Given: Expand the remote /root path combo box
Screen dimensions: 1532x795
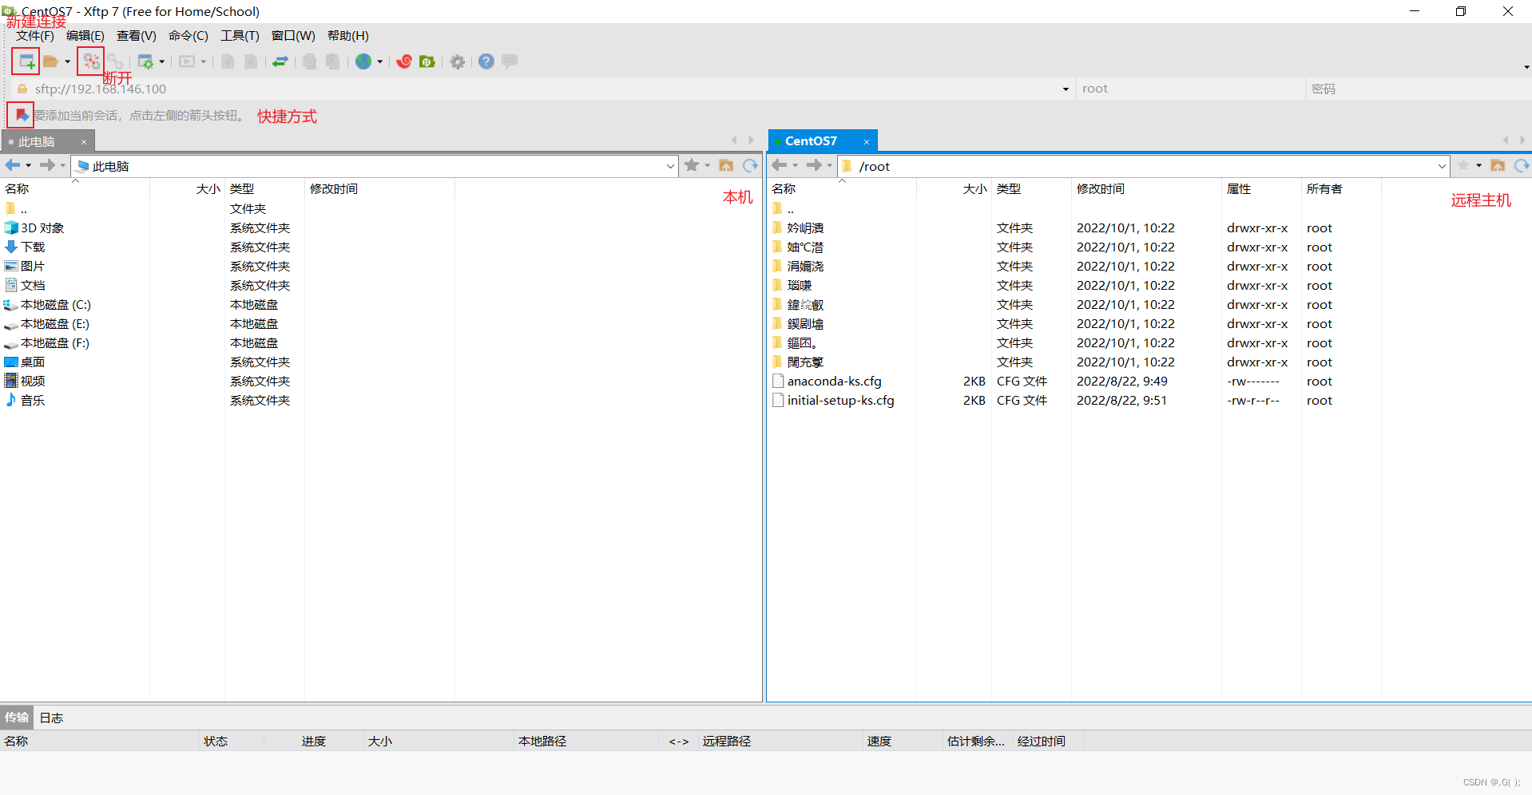Looking at the screenshot, I should point(1442,166).
